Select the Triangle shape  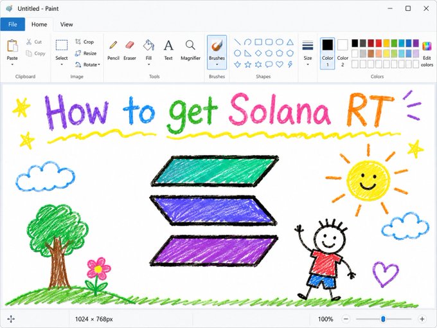pos(290,42)
